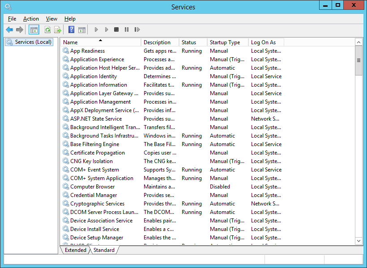367x268 pixels.
Task: Click the Export List toolbar icon
Action: (x=57, y=30)
